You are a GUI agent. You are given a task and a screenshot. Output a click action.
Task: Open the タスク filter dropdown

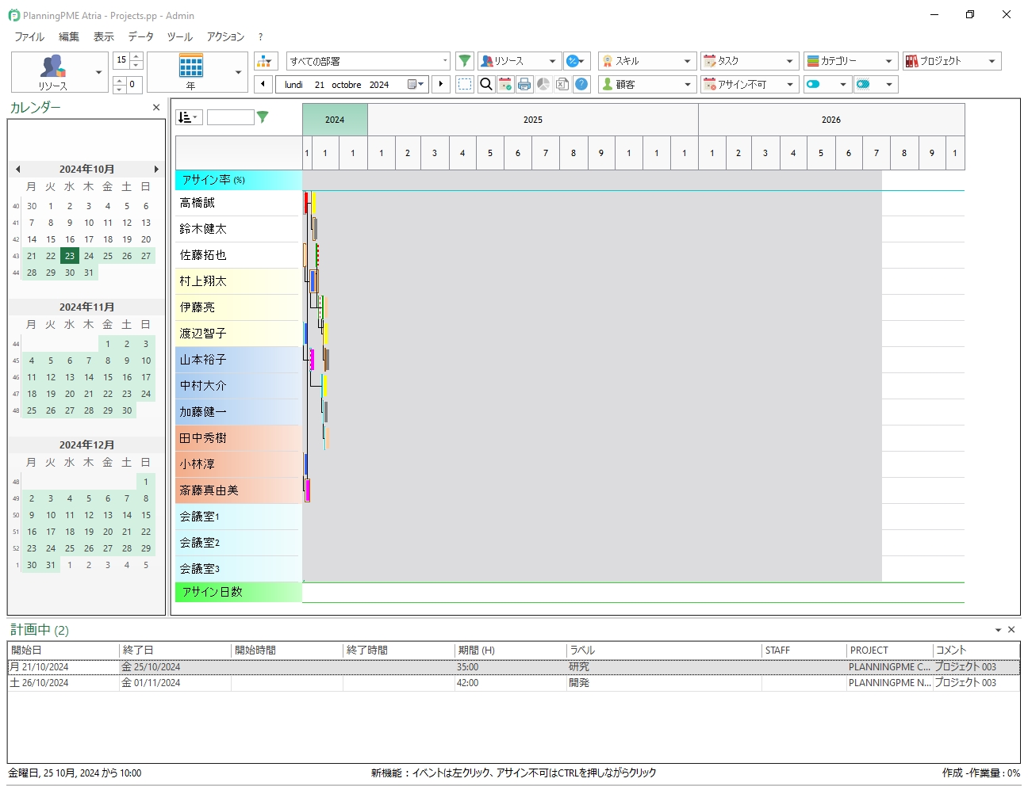click(x=750, y=61)
